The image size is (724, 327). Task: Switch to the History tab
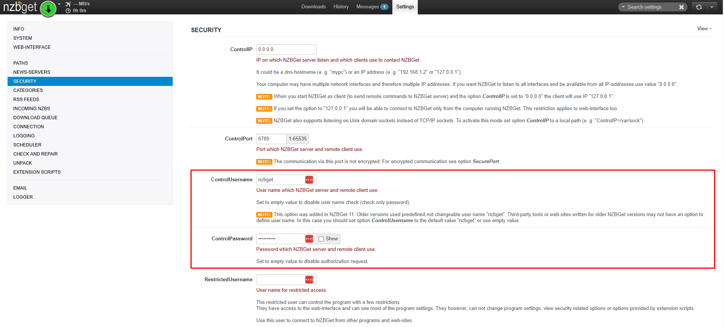pos(341,7)
